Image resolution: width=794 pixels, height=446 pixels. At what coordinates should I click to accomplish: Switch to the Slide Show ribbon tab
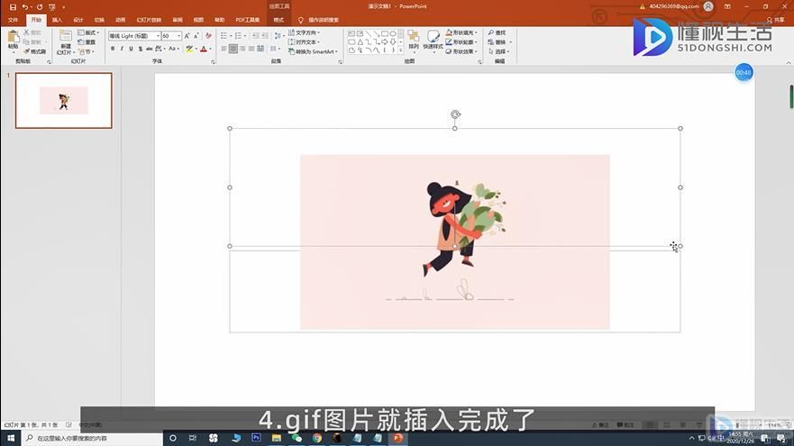tap(149, 20)
